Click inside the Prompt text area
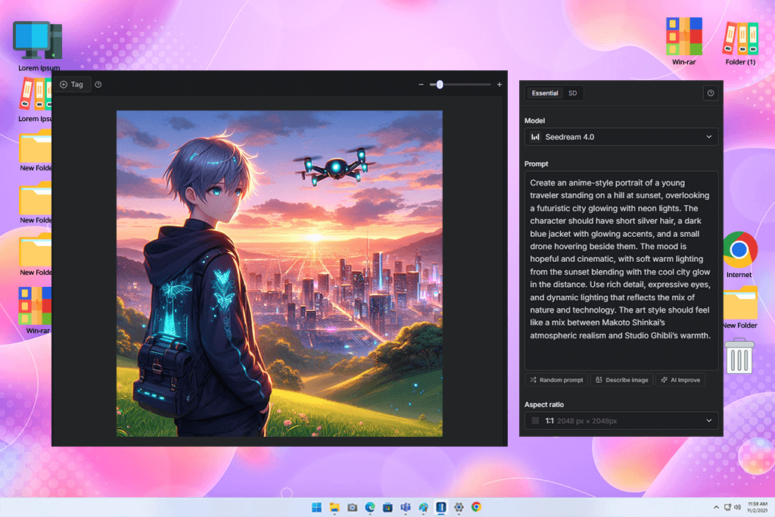This screenshot has width=775, height=517. click(621, 270)
